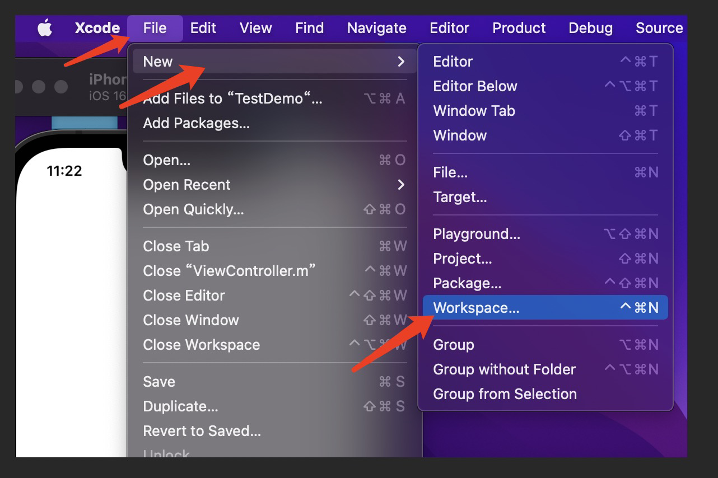Create a new Editor from submenu
Image resolution: width=718 pixels, height=478 pixels.
point(546,62)
